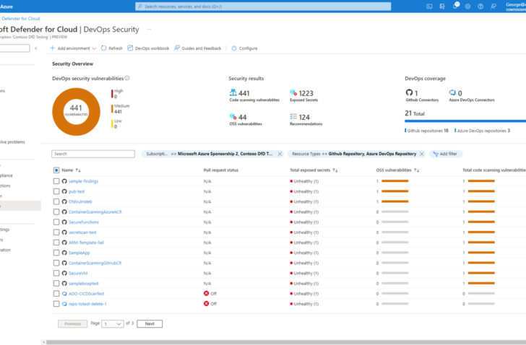Click Off status icon for ADO-CICDScanTest
The width and height of the screenshot is (526, 345).
point(207,294)
